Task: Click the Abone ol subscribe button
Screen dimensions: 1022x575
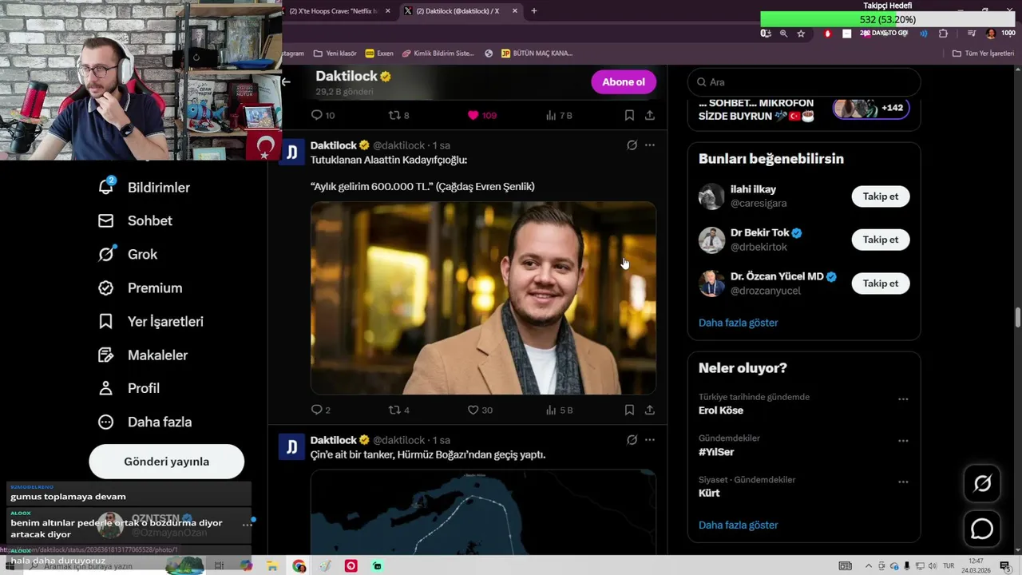Action: click(624, 81)
